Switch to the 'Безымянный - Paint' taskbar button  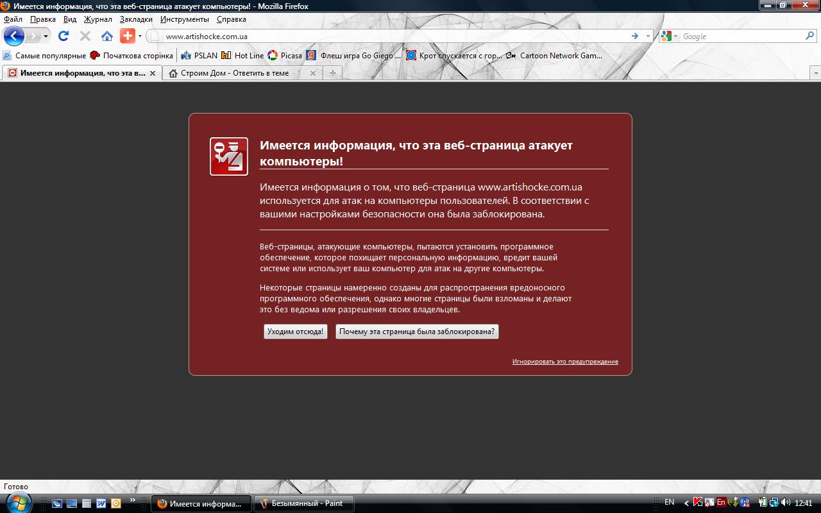click(x=304, y=503)
